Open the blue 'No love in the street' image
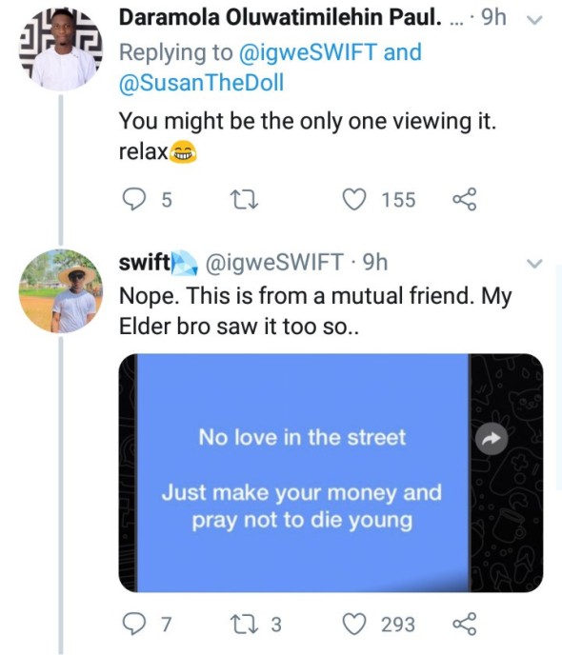 (303, 473)
